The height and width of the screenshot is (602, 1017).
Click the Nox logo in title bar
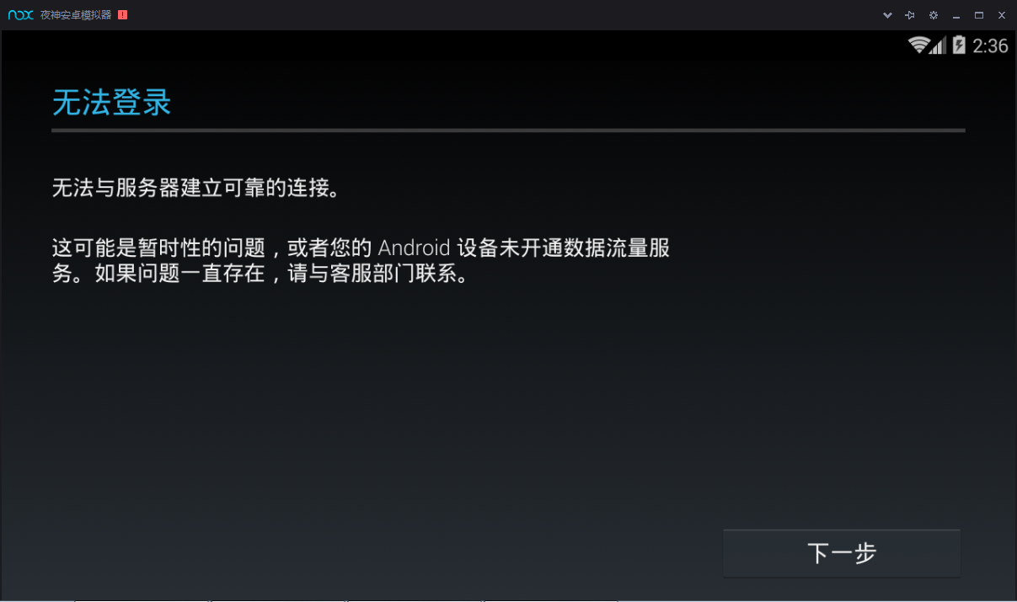coord(20,15)
